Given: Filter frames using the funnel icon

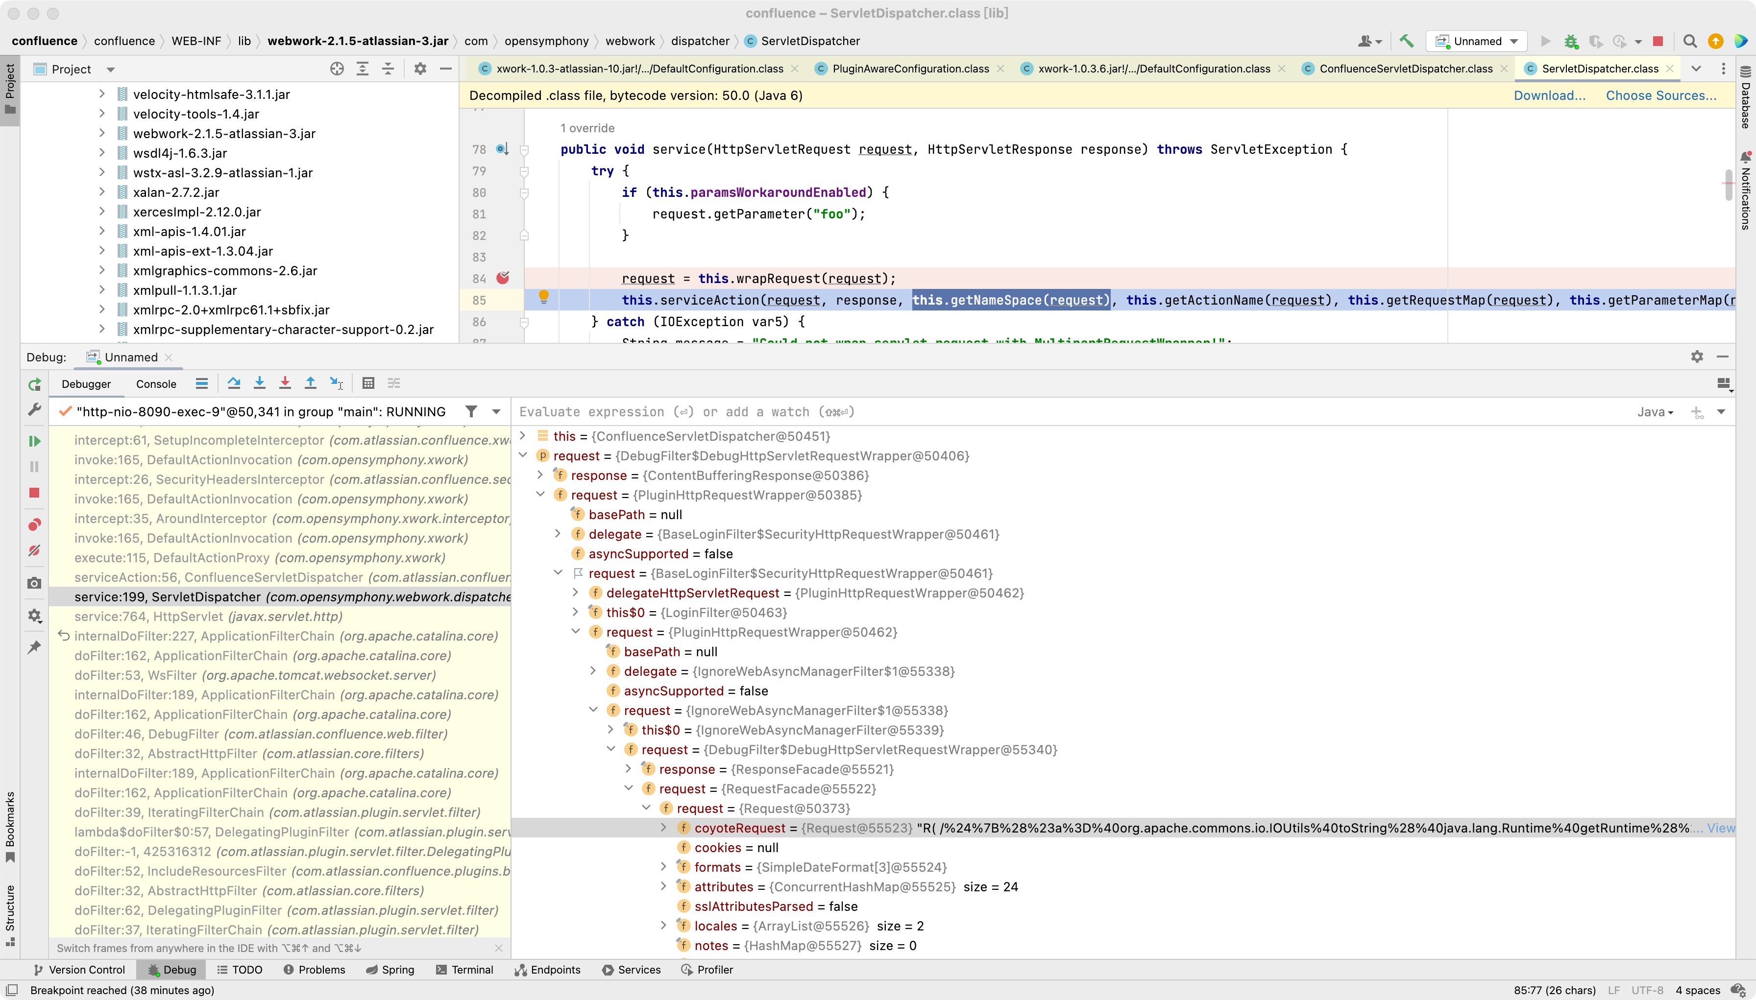Looking at the screenshot, I should (x=471, y=411).
